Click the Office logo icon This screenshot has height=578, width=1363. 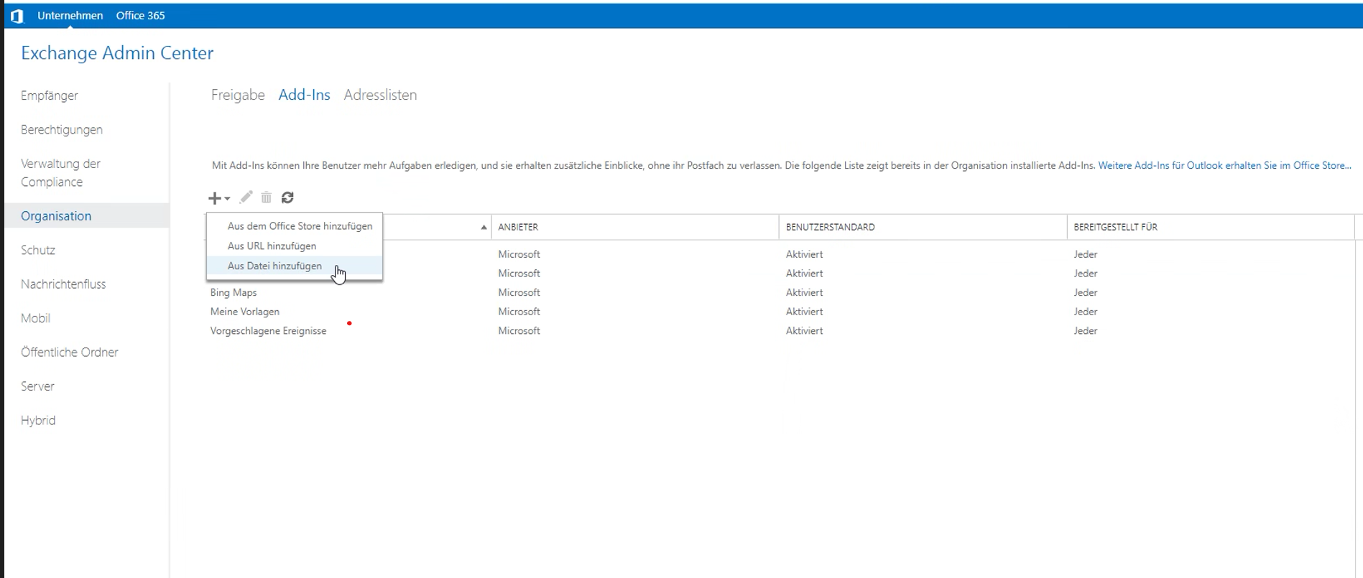17,16
